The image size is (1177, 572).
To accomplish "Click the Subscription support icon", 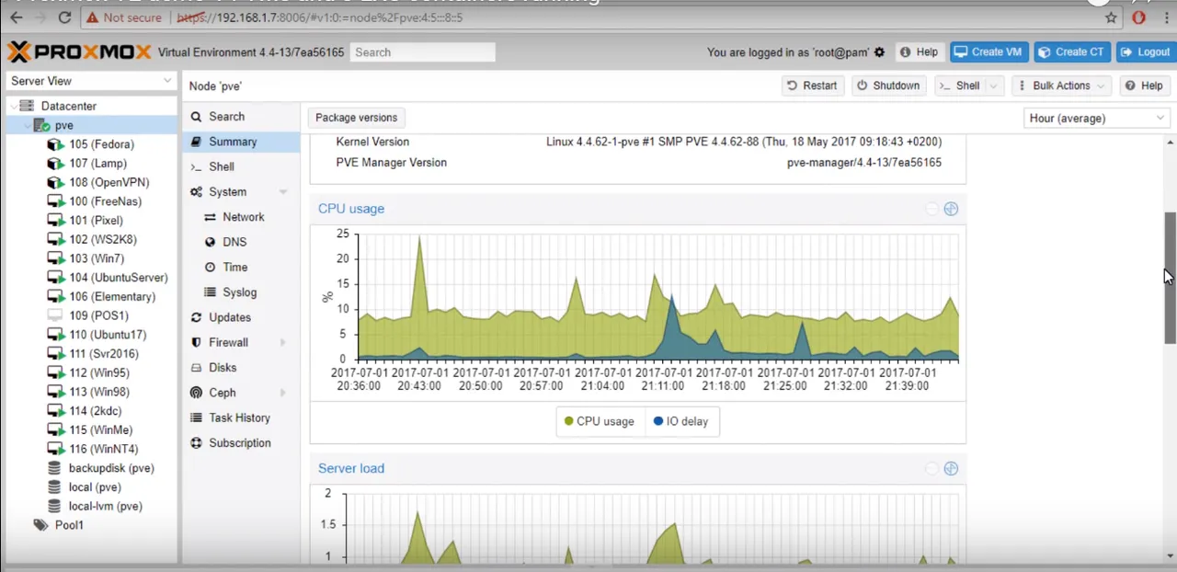I will point(196,443).
